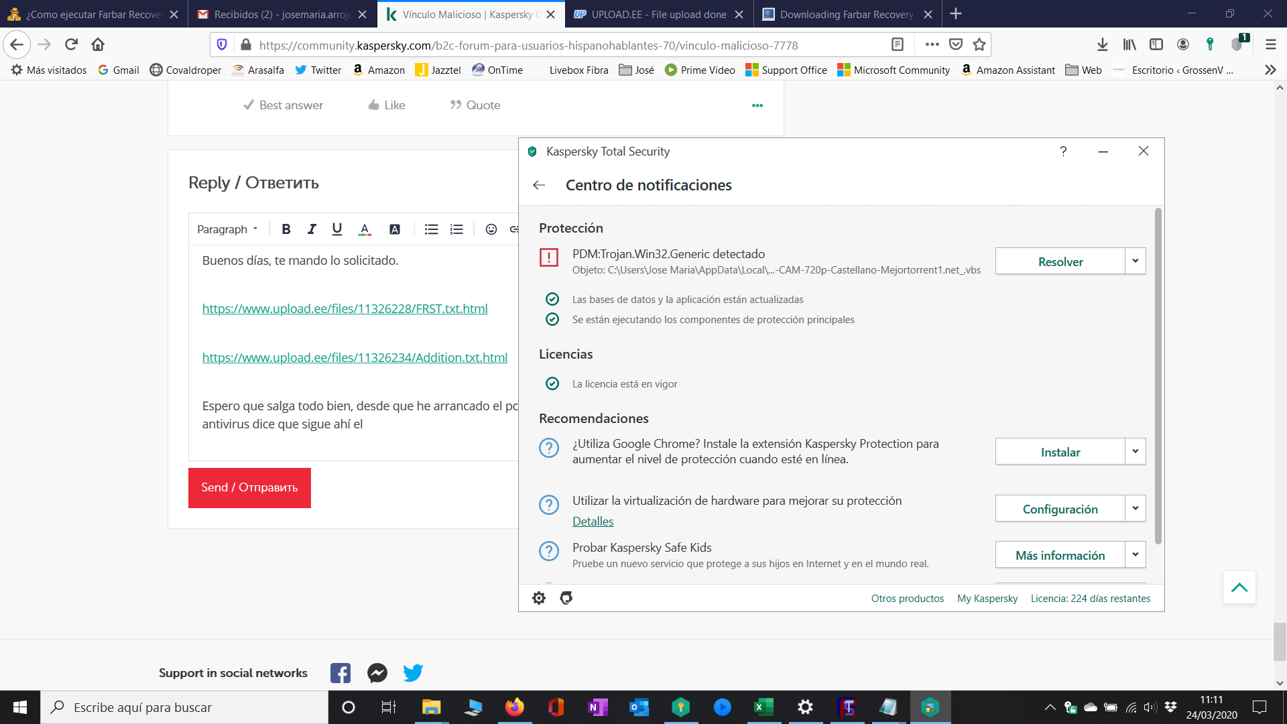Open Kaspersky support headset icon
The height and width of the screenshot is (724, 1287).
[566, 598]
